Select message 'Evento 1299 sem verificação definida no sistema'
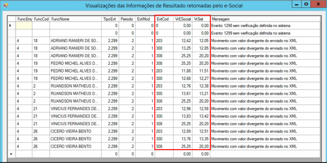 [250, 33]
